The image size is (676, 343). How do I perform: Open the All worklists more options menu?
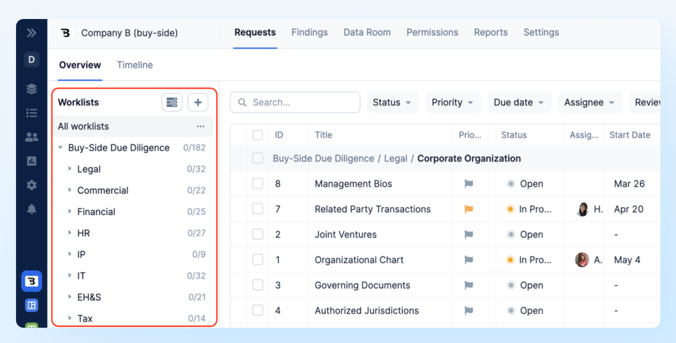click(200, 126)
